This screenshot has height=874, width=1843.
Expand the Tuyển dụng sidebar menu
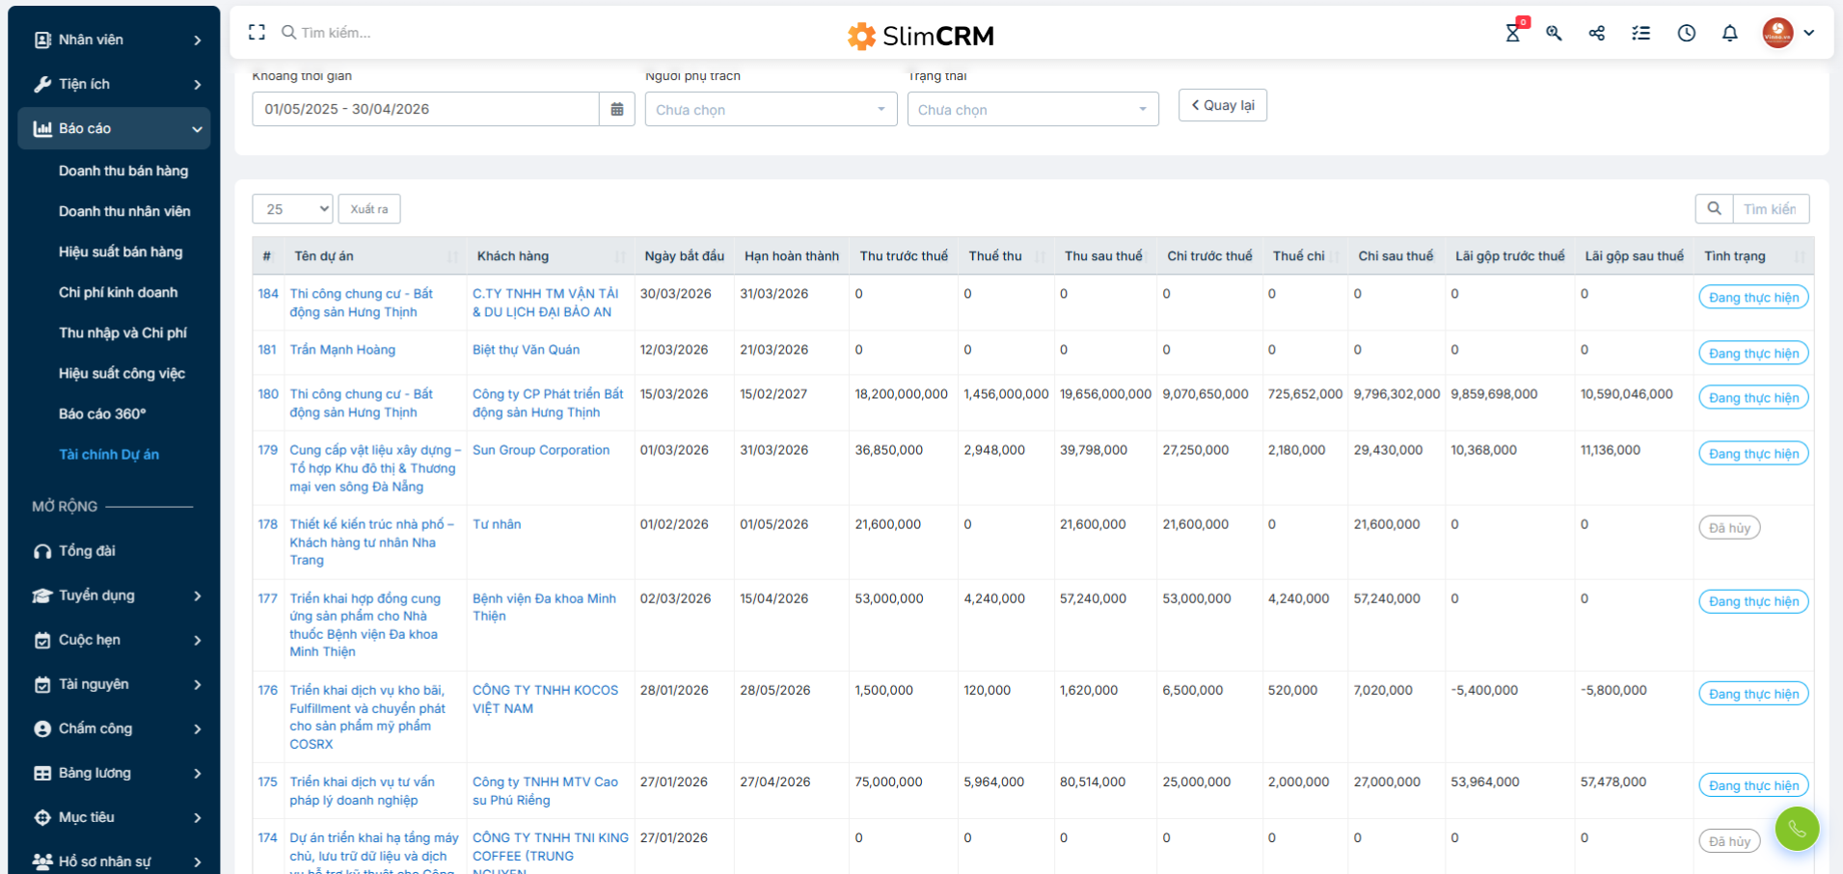[x=116, y=596]
